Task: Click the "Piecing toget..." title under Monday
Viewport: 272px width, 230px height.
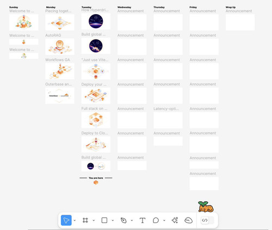Action: coord(58,11)
